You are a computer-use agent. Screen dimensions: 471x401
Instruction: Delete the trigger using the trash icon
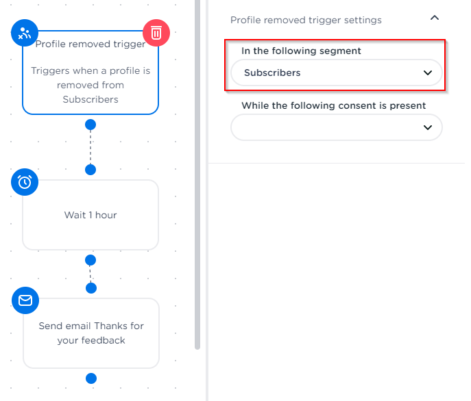click(156, 31)
